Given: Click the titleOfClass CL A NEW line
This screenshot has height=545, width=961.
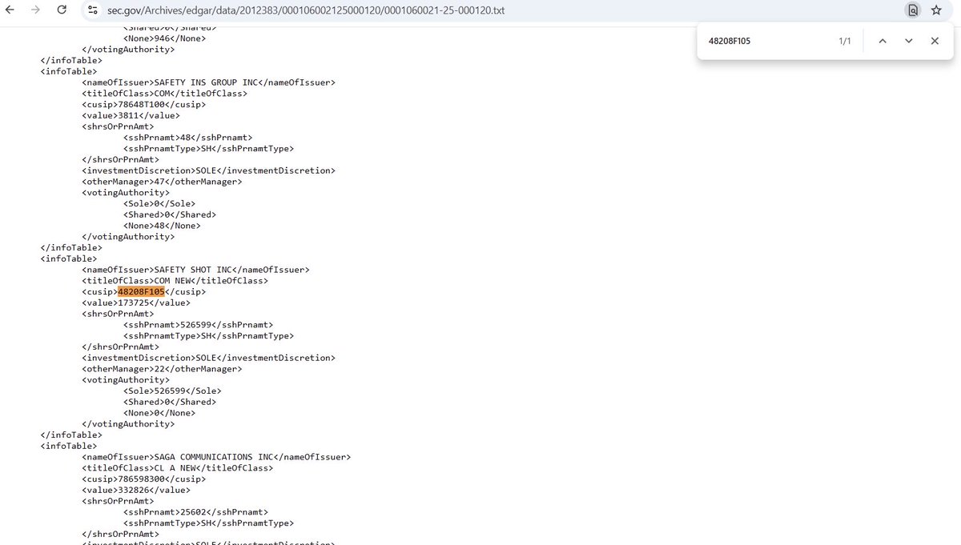Looking at the screenshot, I should pyautogui.click(x=177, y=468).
